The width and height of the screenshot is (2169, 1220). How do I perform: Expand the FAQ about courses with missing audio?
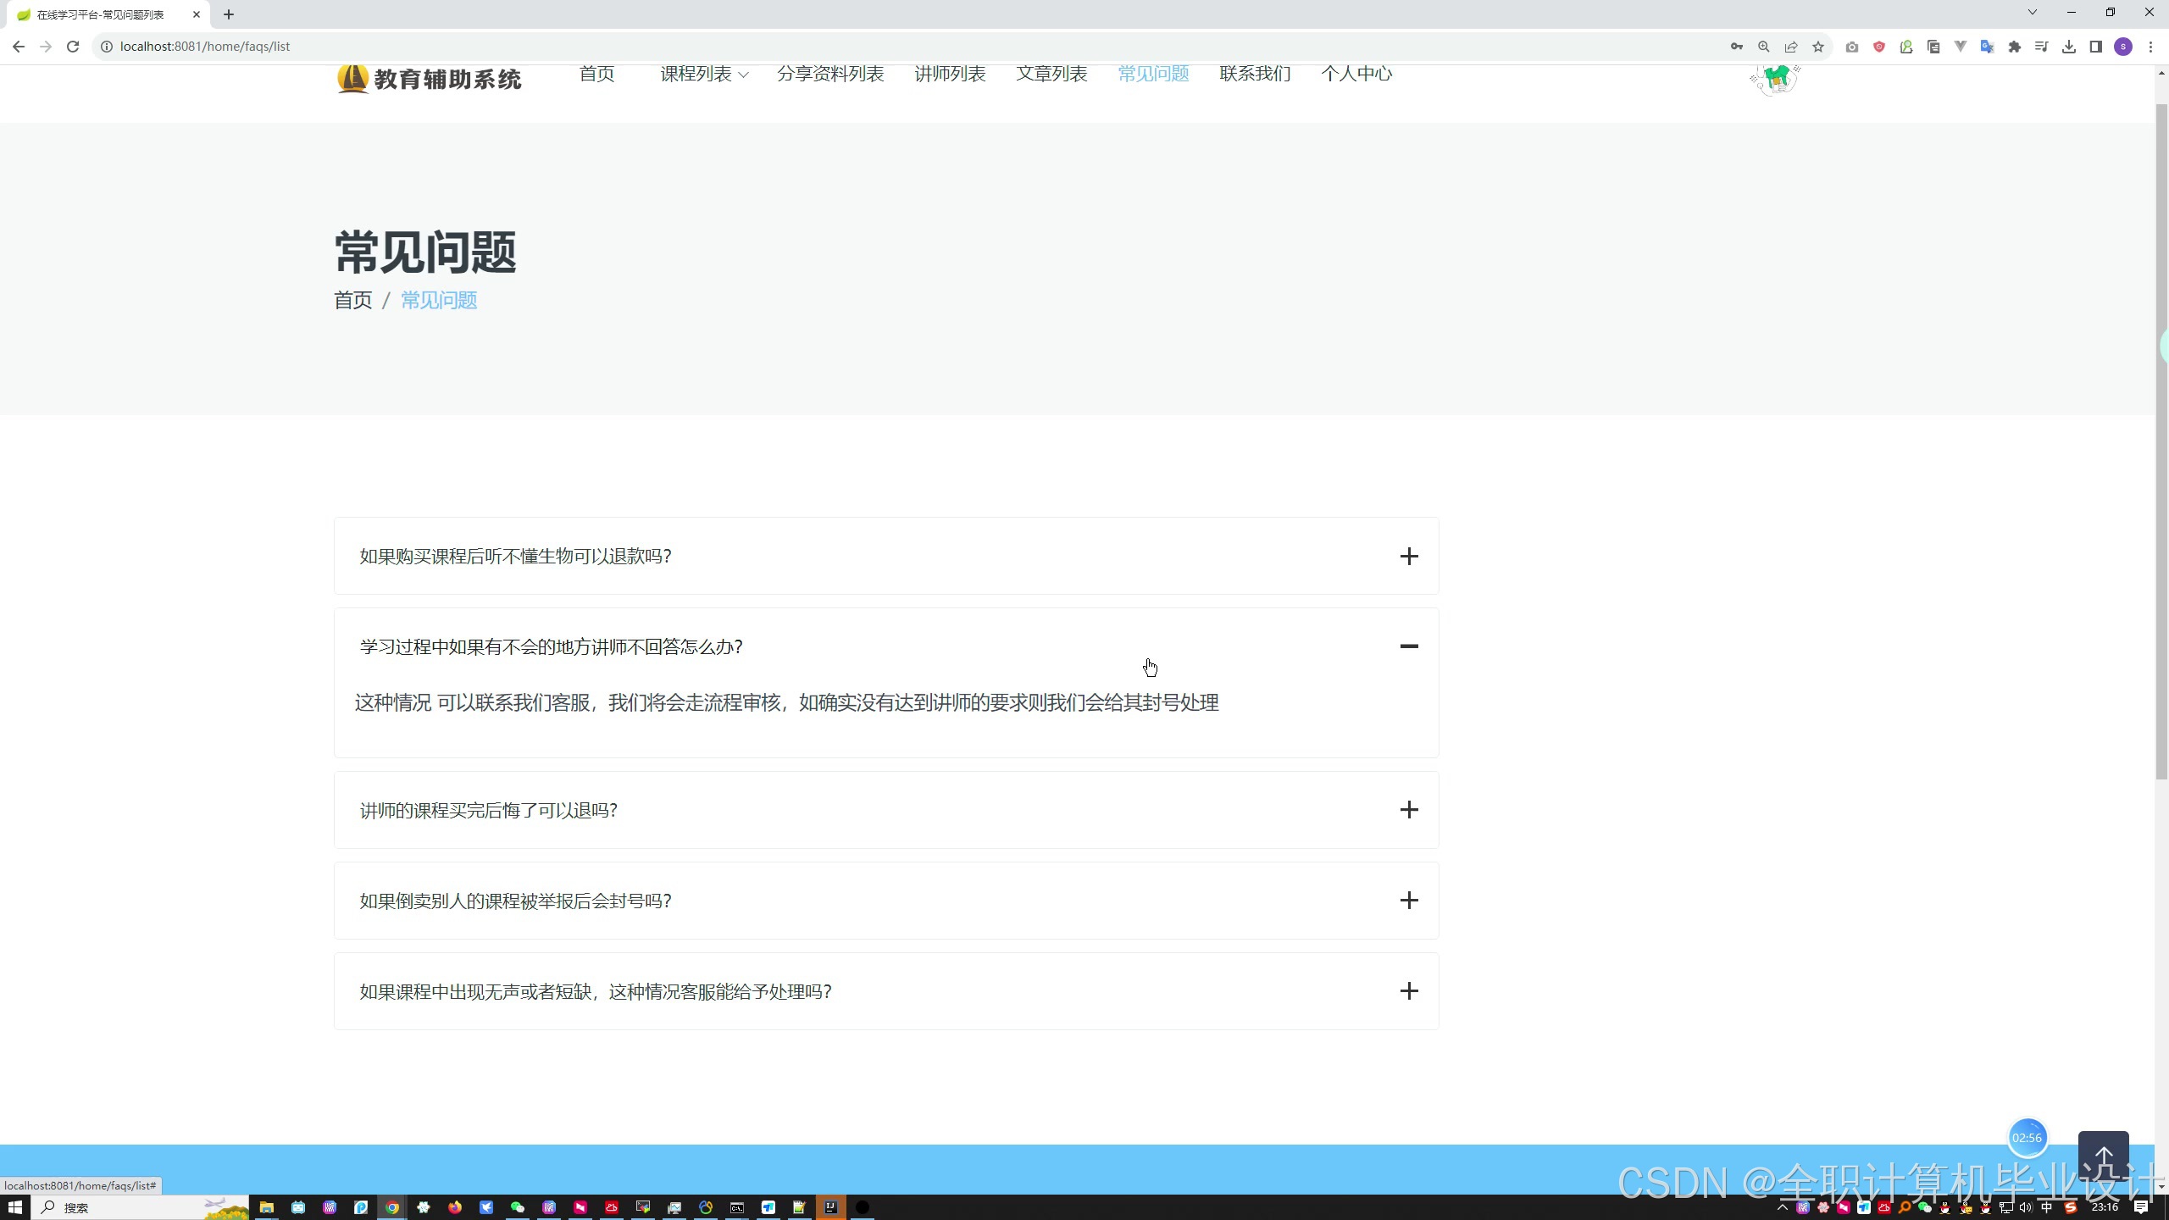click(x=1408, y=991)
